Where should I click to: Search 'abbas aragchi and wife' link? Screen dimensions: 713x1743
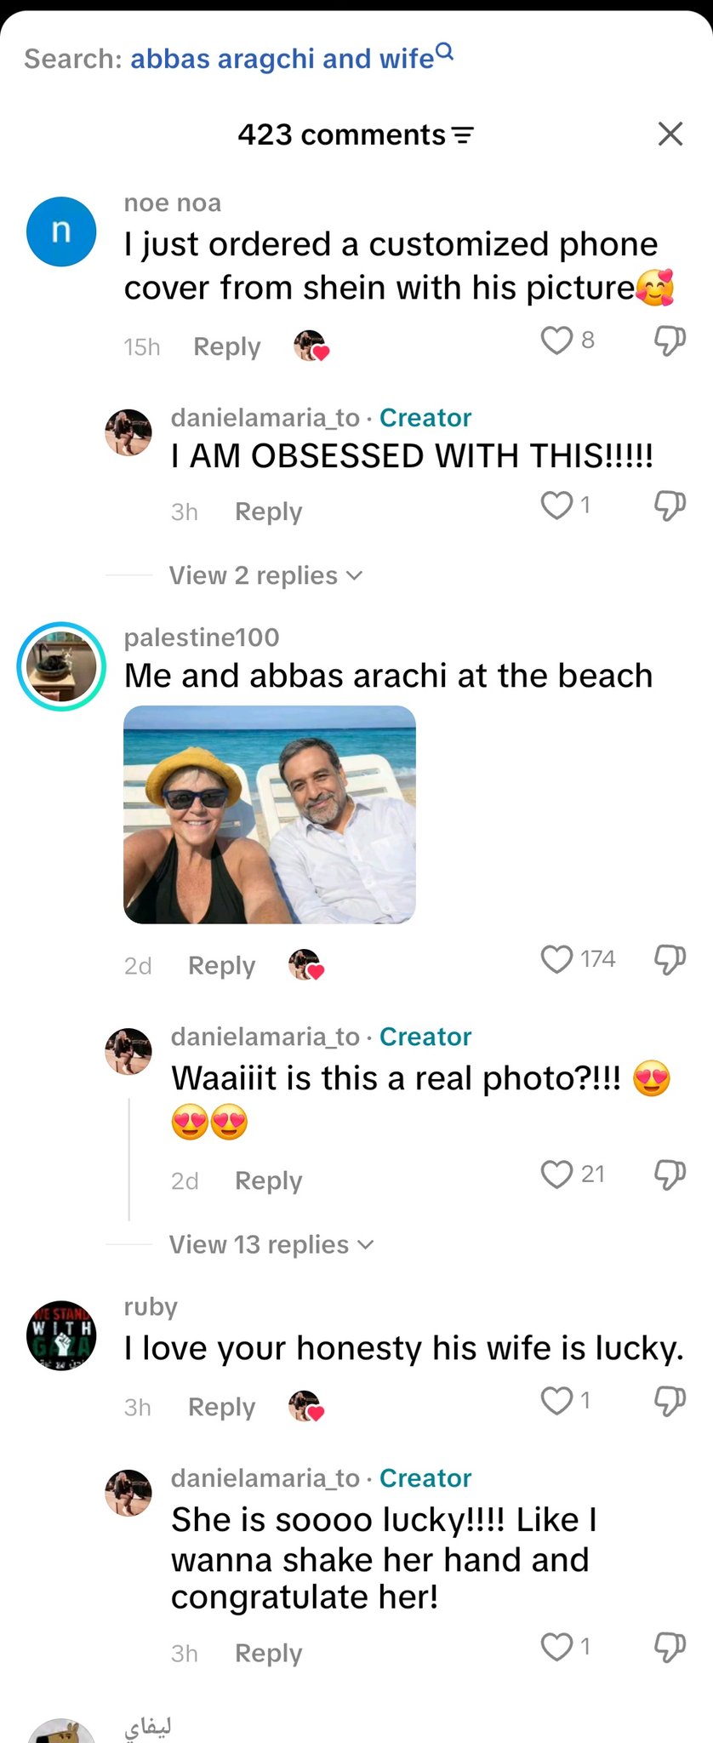pyautogui.click(x=282, y=59)
